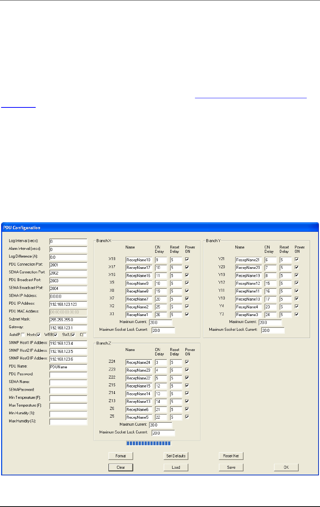Click the PDU Password field
The height and width of the screenshot is (507, 320).
pyautogui.click(x=68, y=375)
